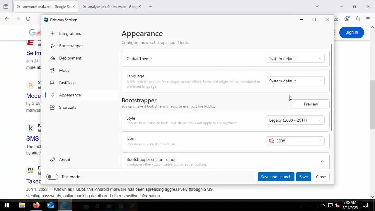This screenshot has width=375, height=211.
Task: Close the settings with Close button
Action: (321, 177)
